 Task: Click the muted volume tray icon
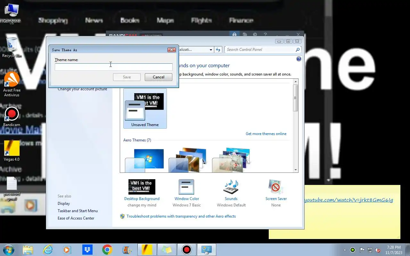pos(378,250)
